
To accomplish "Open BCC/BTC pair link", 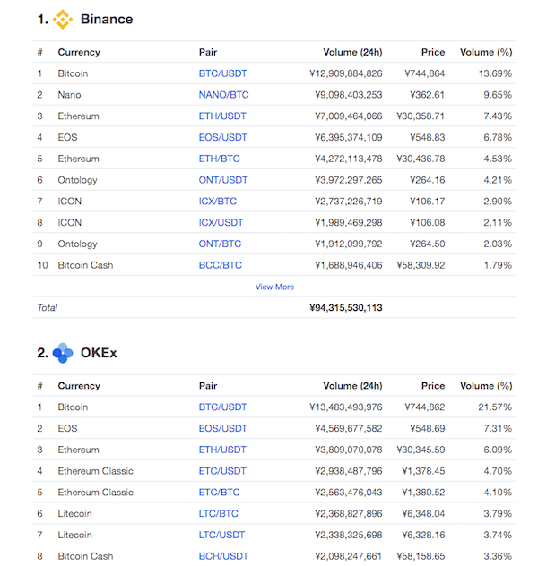I will point(220,265).
